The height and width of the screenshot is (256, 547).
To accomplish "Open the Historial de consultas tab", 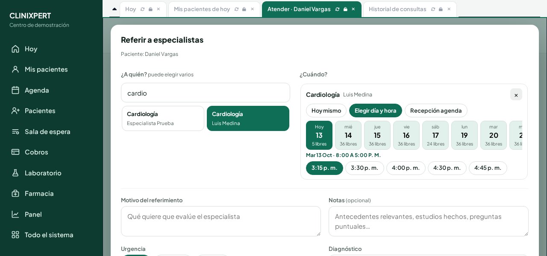I will pos(397,9).
